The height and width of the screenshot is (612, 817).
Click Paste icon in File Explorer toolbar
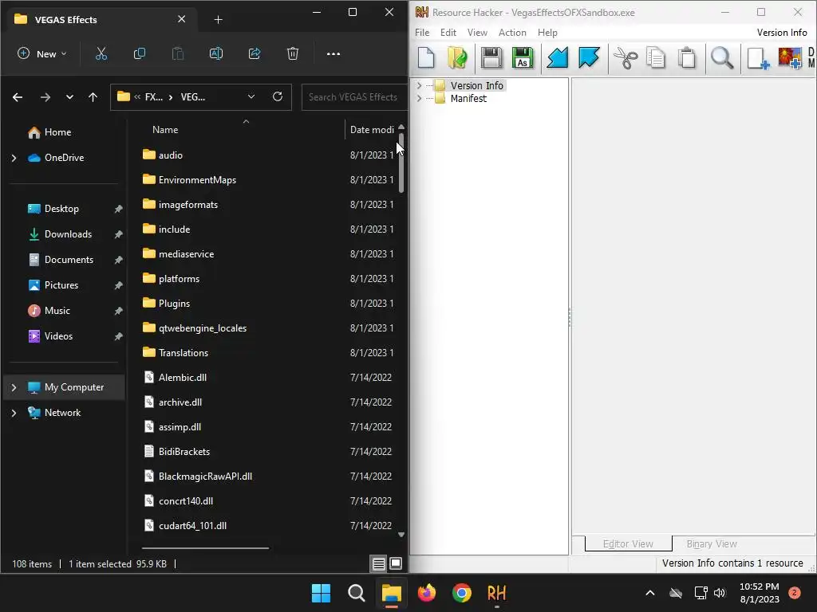pyautogui.click(x=178, y=53)
